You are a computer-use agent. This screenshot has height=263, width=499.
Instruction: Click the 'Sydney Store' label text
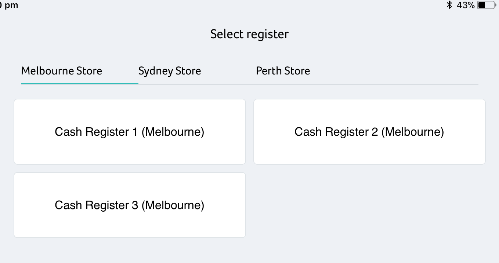(170, 71)
